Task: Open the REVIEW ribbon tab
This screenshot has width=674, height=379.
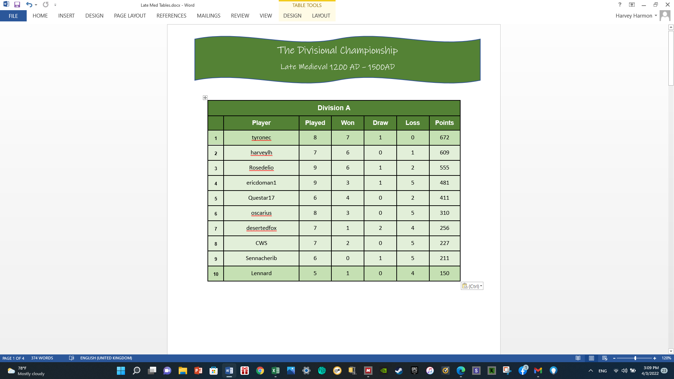Action: pos(240,16)
